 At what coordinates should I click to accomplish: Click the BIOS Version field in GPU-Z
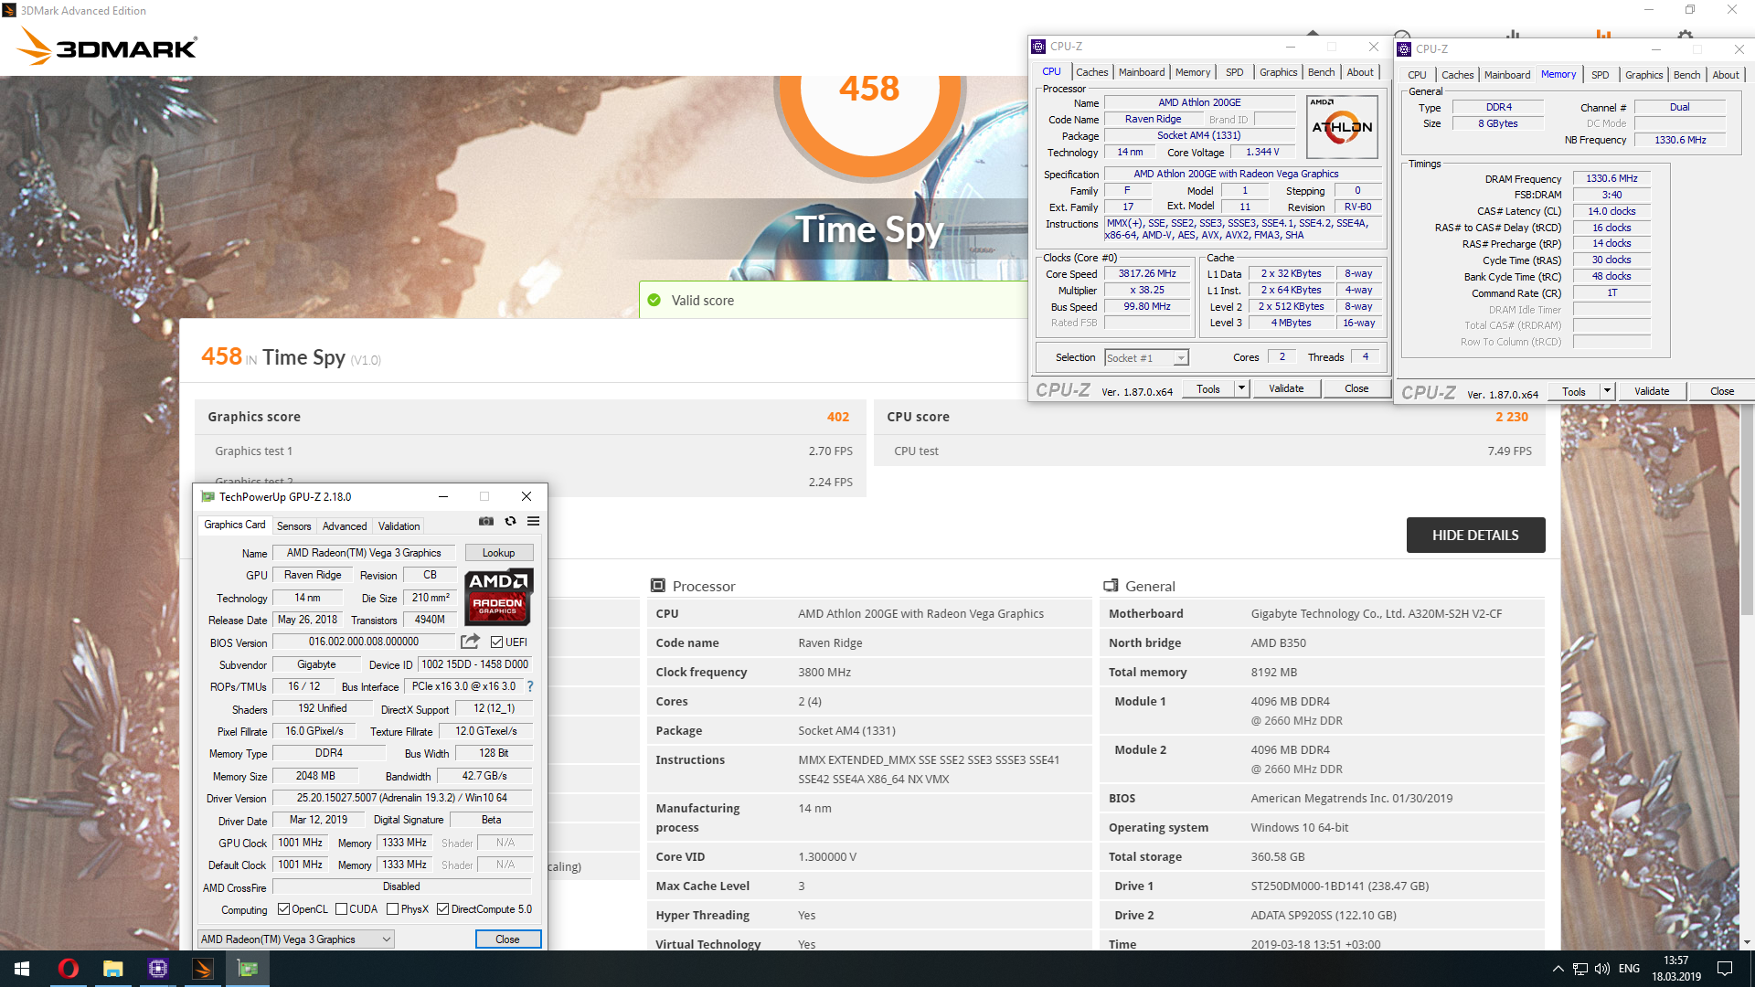(x=364, y=642)
